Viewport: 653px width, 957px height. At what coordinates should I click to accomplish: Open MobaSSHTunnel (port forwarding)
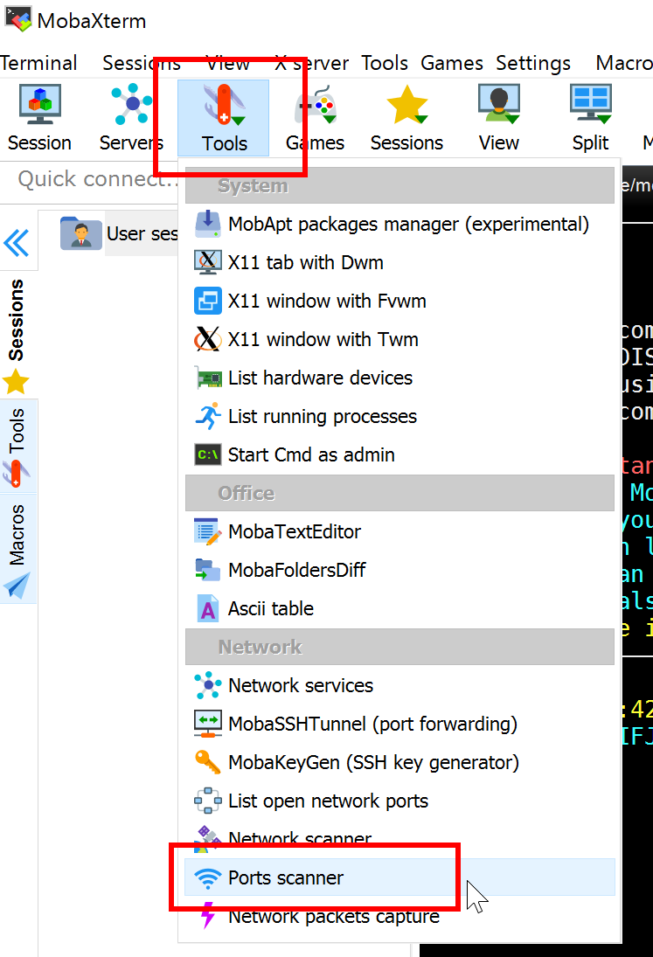click(x=399, y=724)
